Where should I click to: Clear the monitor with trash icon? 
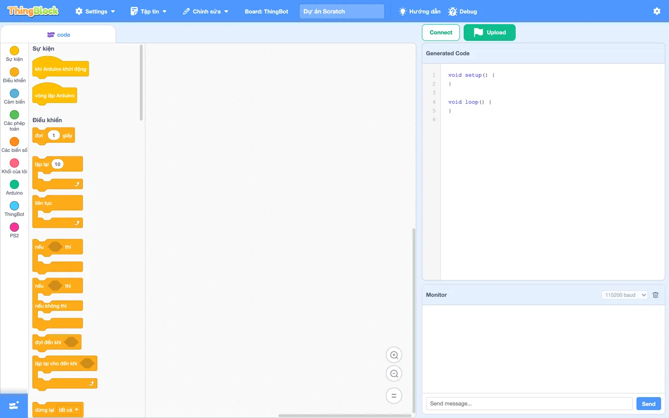coord(656,295)
